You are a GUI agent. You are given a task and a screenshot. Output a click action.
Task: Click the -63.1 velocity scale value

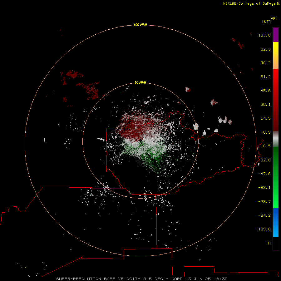point(264,188)
